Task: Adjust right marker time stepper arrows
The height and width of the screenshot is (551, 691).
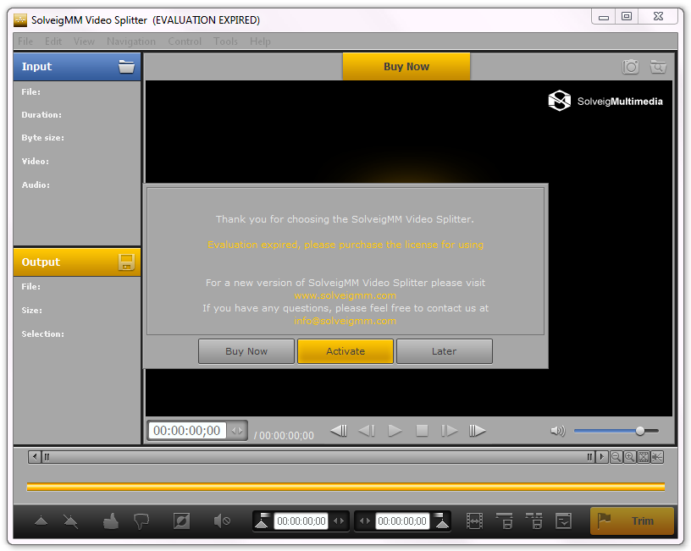Action: click(x=365, y=521)
